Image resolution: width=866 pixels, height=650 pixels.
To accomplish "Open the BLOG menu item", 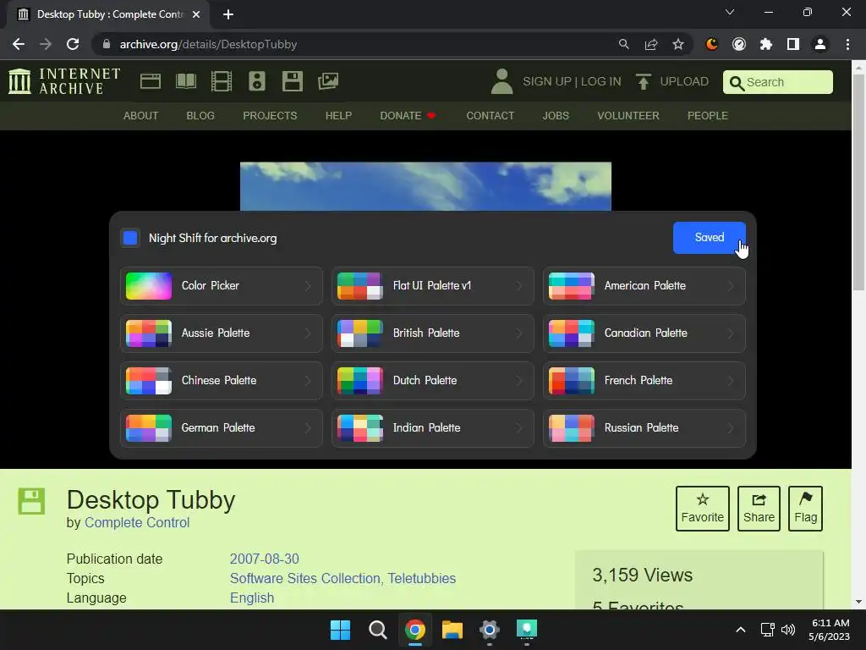I will [x=200, y=115].
